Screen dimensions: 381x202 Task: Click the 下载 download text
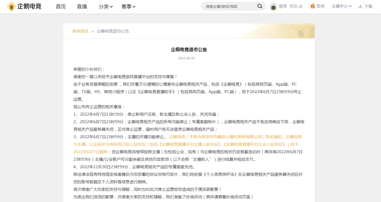368,6
